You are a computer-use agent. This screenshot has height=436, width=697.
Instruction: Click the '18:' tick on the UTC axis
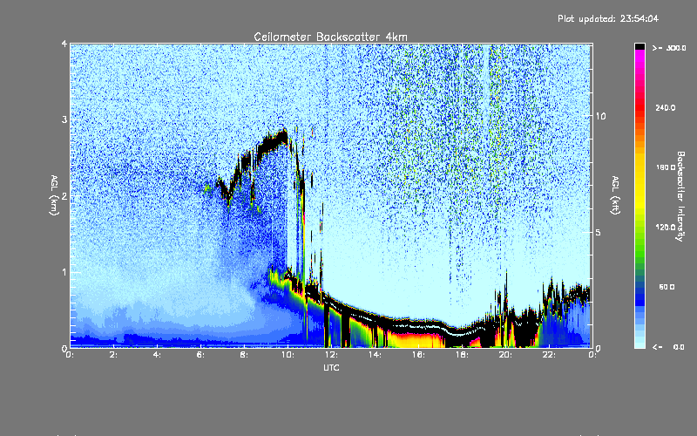(x=462, y=355)
